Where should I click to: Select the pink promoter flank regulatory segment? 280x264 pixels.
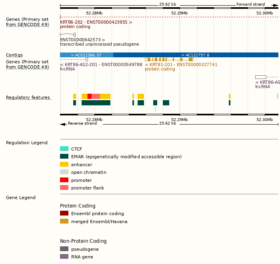(96, 96)
